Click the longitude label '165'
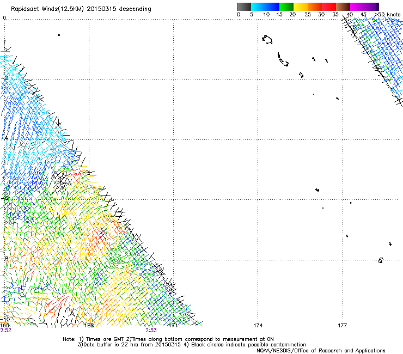Screen dimensions: 403x354 click(4, 326)
